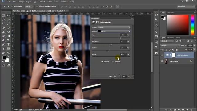197x111 pixels.
Task: Open the Fill value dropdown arrow
Action: (x=194, y=50)
